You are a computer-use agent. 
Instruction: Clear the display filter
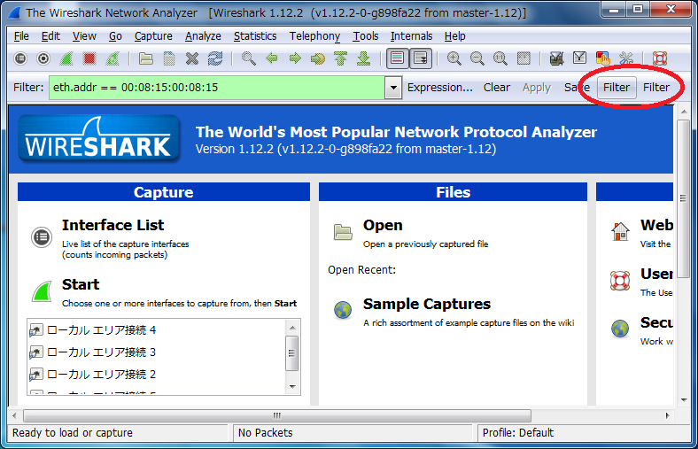coord(497,88)
